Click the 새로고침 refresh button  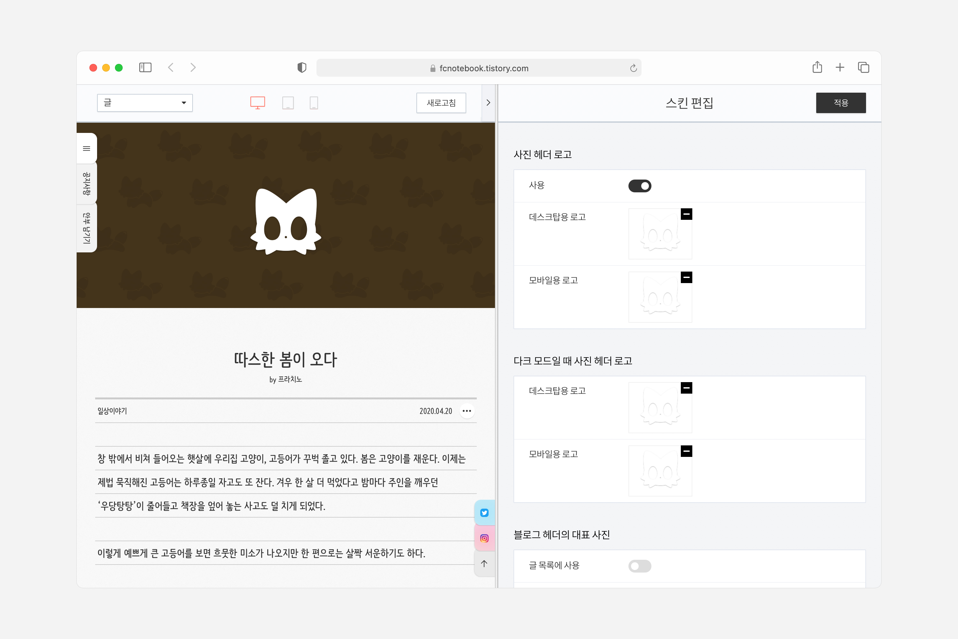[441, 103]
